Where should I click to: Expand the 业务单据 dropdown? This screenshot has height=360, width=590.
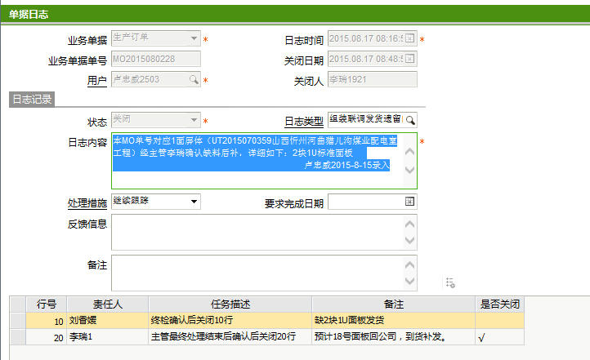click(194, 38)
